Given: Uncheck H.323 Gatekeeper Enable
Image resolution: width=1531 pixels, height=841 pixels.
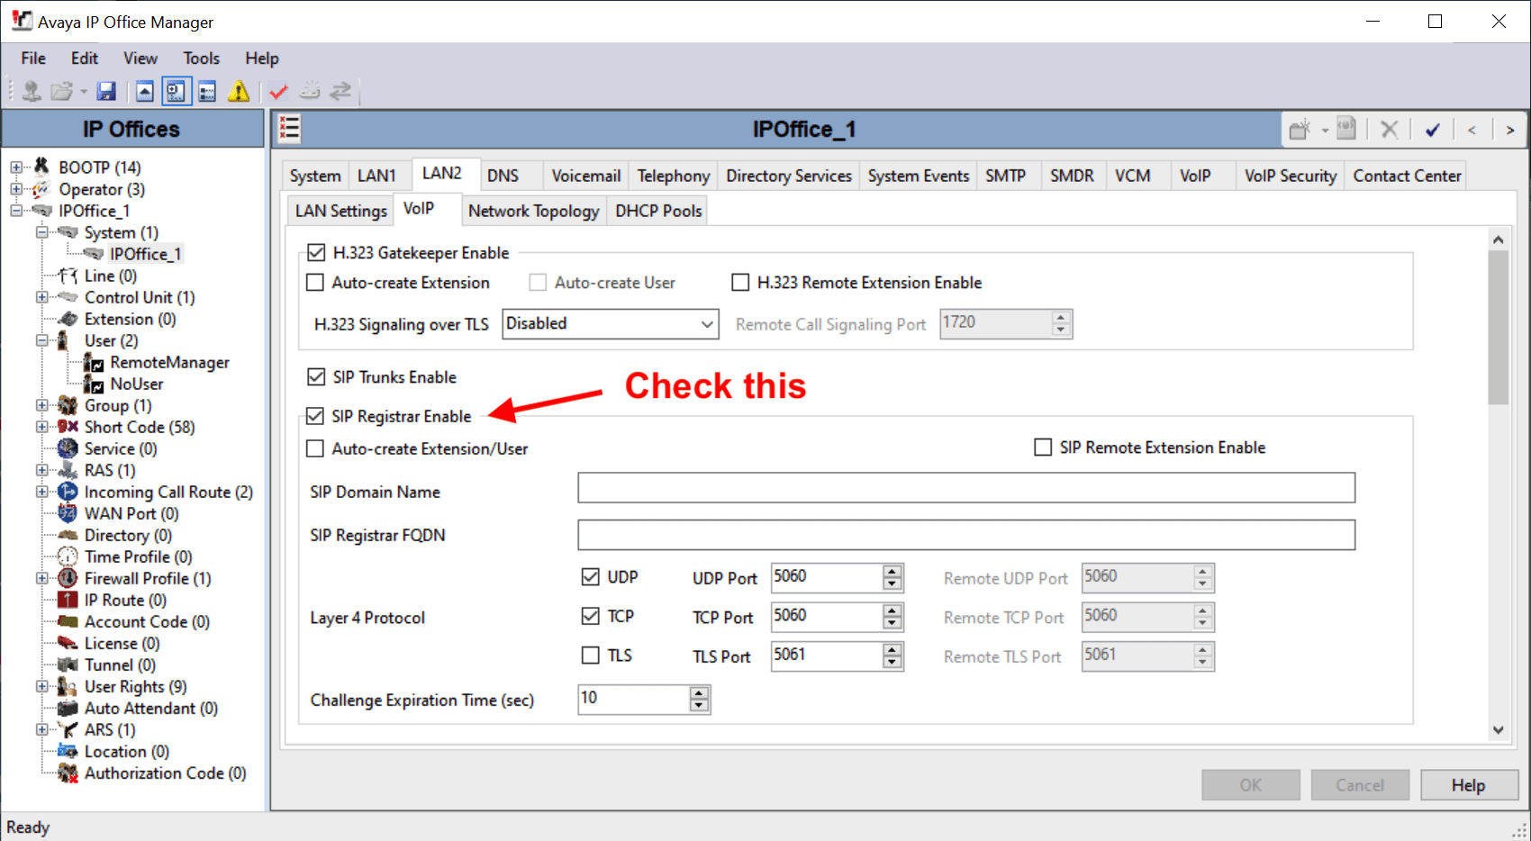Looking at the screenshot, I should pyautogui.click(x=316, y=253).
